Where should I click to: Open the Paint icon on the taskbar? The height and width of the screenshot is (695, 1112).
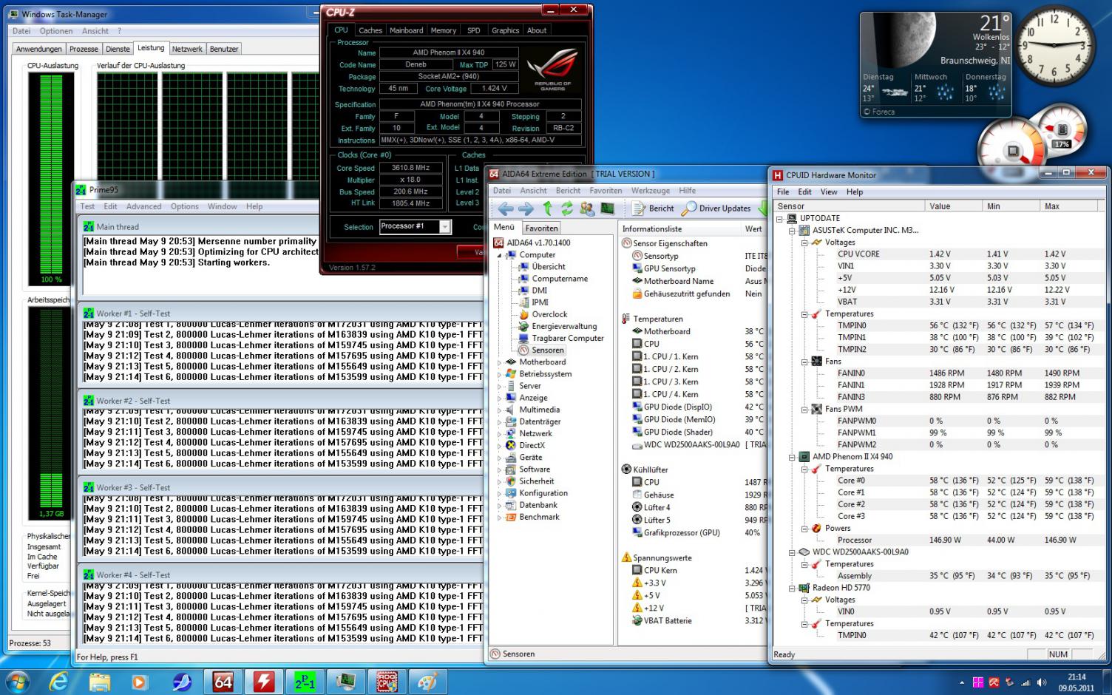point(427,682)
